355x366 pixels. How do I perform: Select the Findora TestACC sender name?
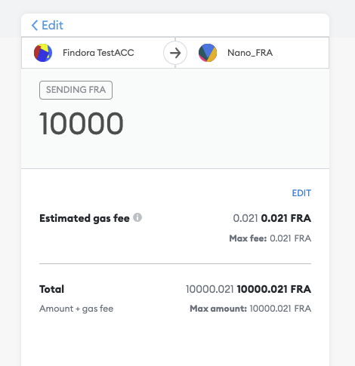(x=98, y=53)
